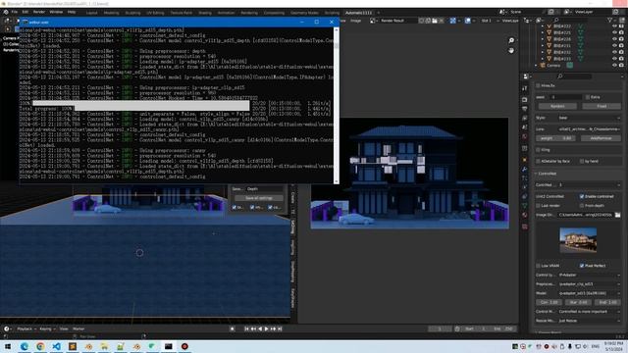628x353 pixels.
Task: Toggle the Hires.fix checkbox
Action: 539,85
